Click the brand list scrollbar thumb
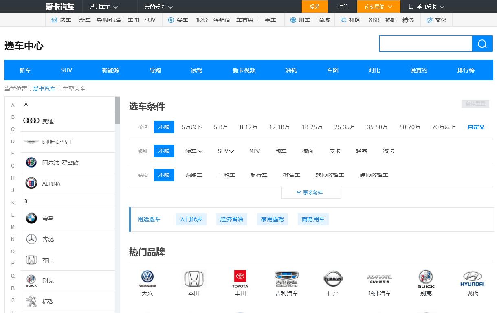This screenshot has height=313, width=497. click(117, 110)
